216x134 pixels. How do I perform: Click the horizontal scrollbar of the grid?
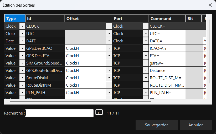tap(79, 101)
